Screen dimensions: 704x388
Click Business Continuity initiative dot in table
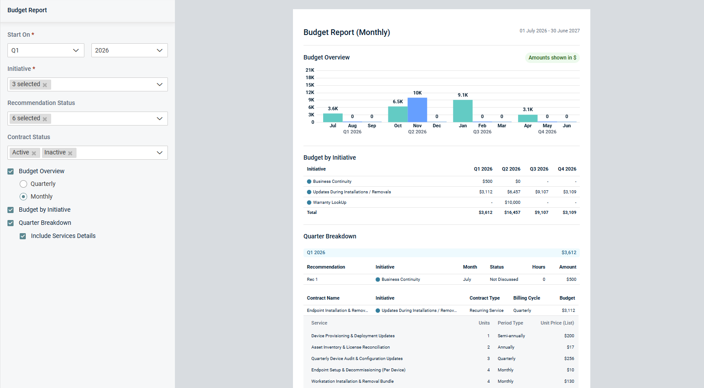(x=309, y=182)
